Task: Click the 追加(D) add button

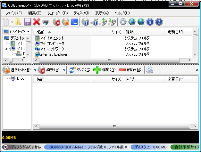Action: [x=104, y=70]
